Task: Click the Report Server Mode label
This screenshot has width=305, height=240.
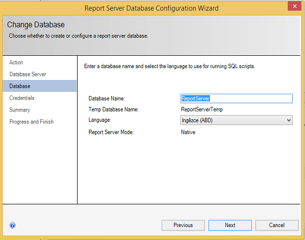Action: point(111,132)
